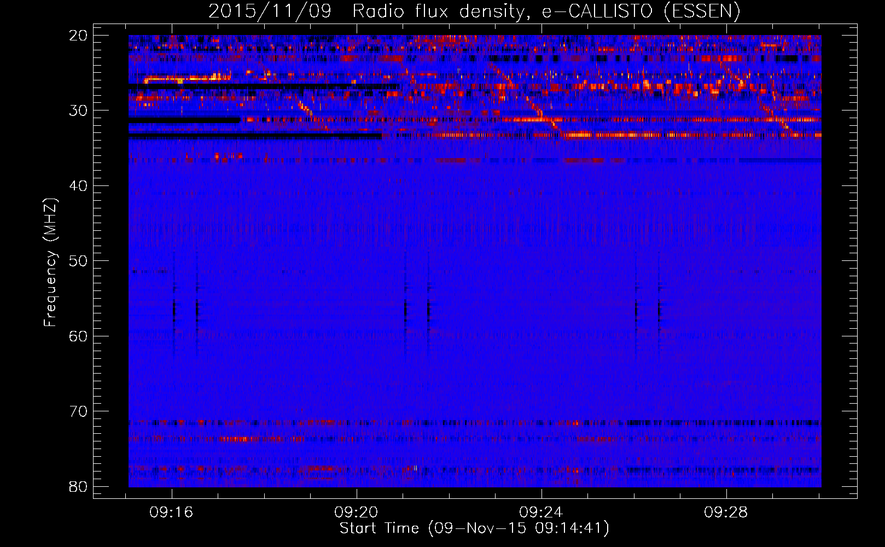The image size is (885, 547).
Task: Click the 20 MHz frequency tick label
Action: pyautogui.click(x=79, y=36)
